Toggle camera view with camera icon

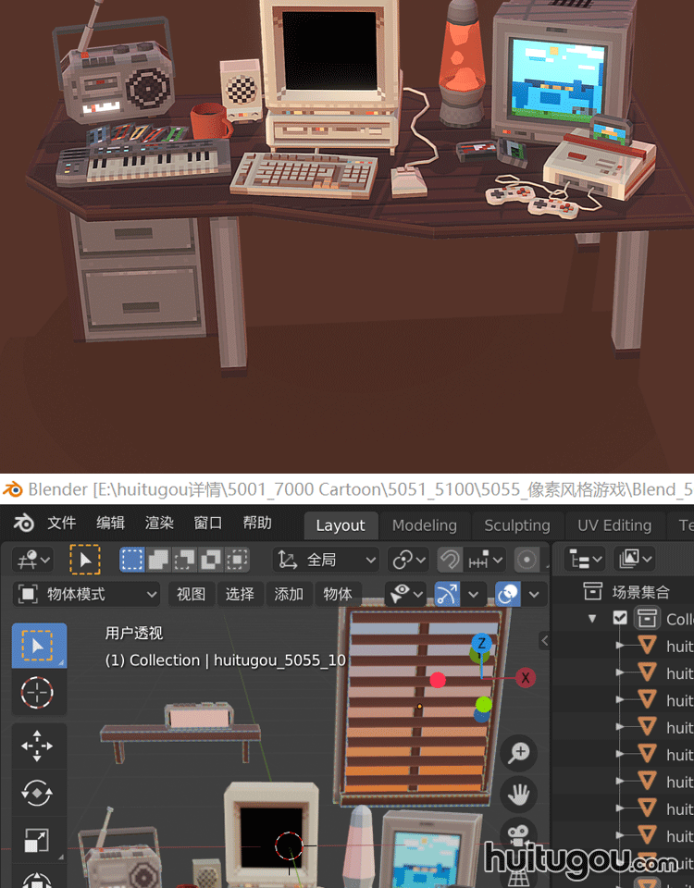(x=518, y=834)
